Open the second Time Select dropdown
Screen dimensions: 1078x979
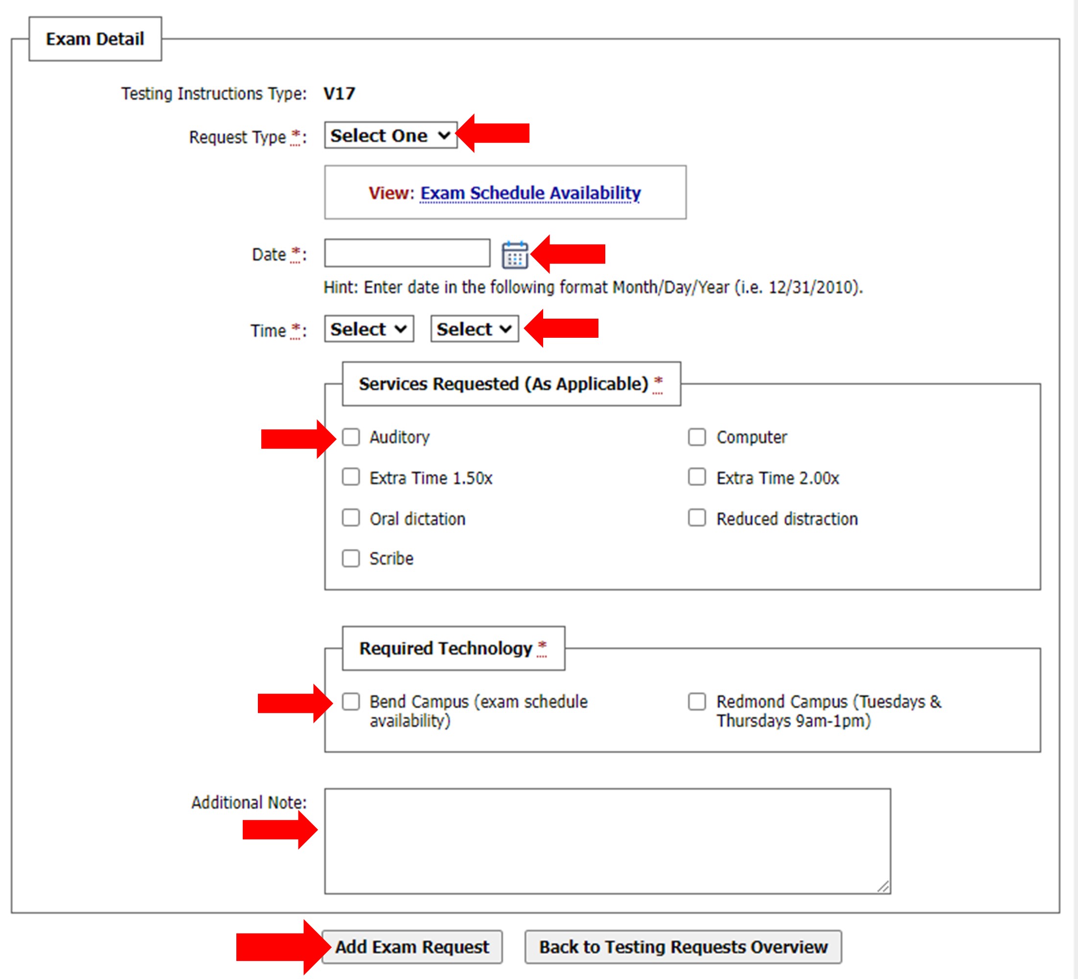[474, 328]
